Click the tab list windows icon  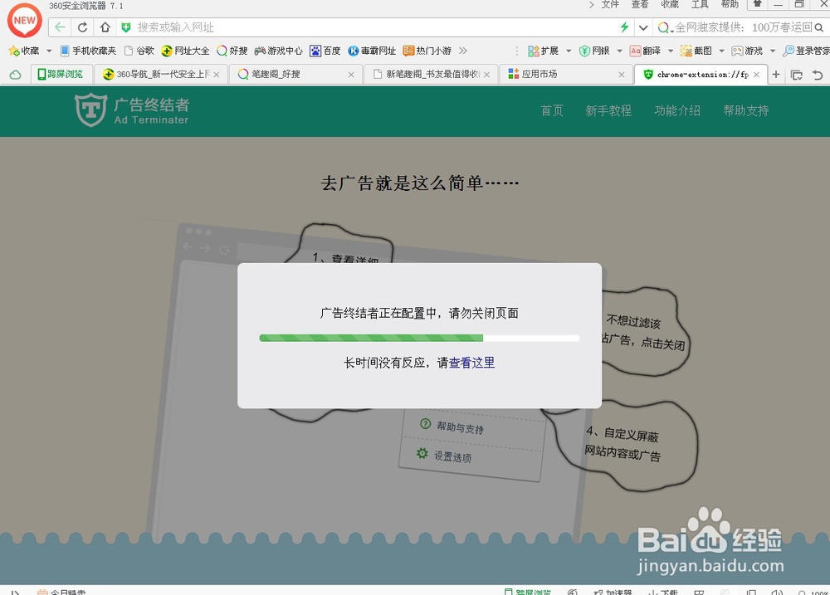pyautogui.click(x=797, y=76)
